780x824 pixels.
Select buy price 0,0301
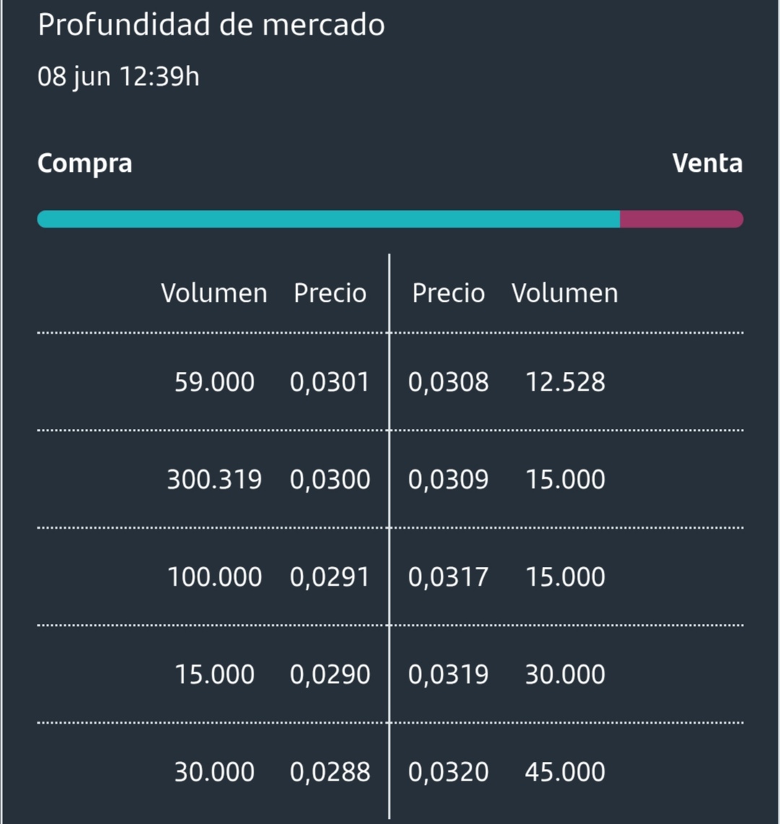tap(330, 382)
